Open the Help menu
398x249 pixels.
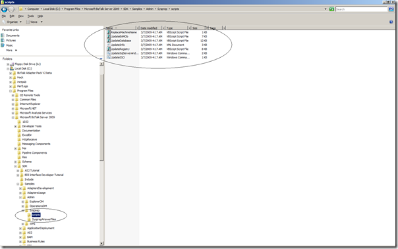pos(40,16)
